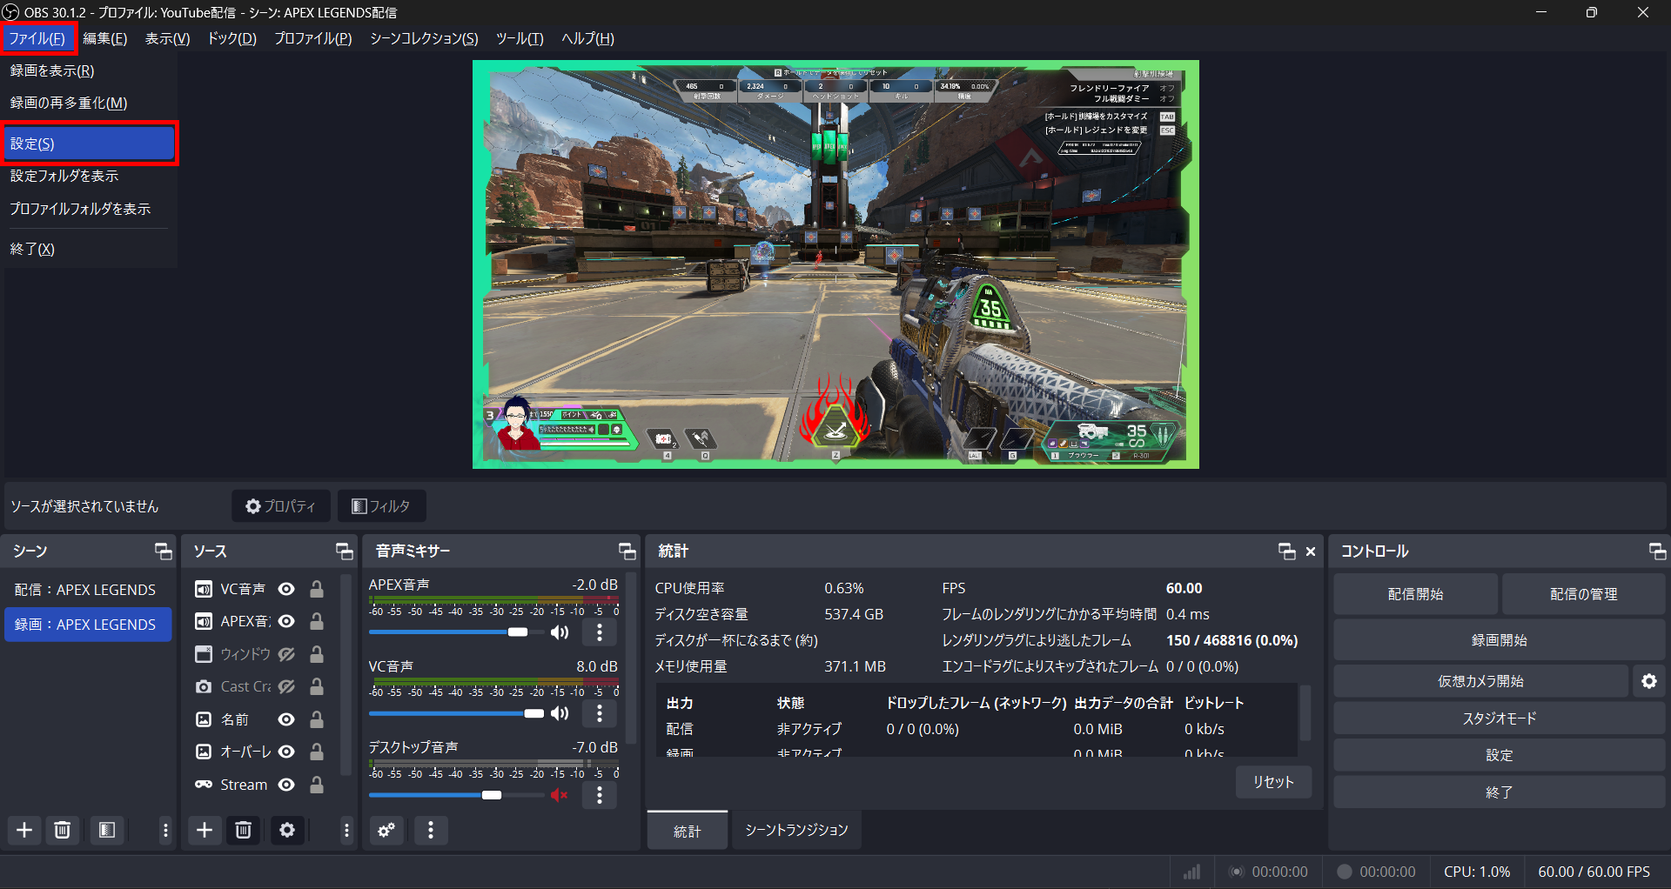Open Scenes panel more options menu

coord(165,830)
